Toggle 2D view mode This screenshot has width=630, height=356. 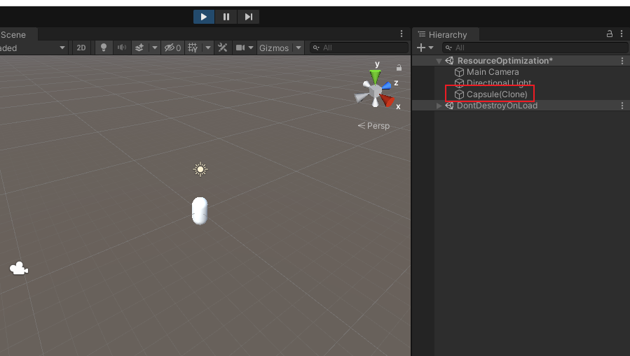point(81,48)
